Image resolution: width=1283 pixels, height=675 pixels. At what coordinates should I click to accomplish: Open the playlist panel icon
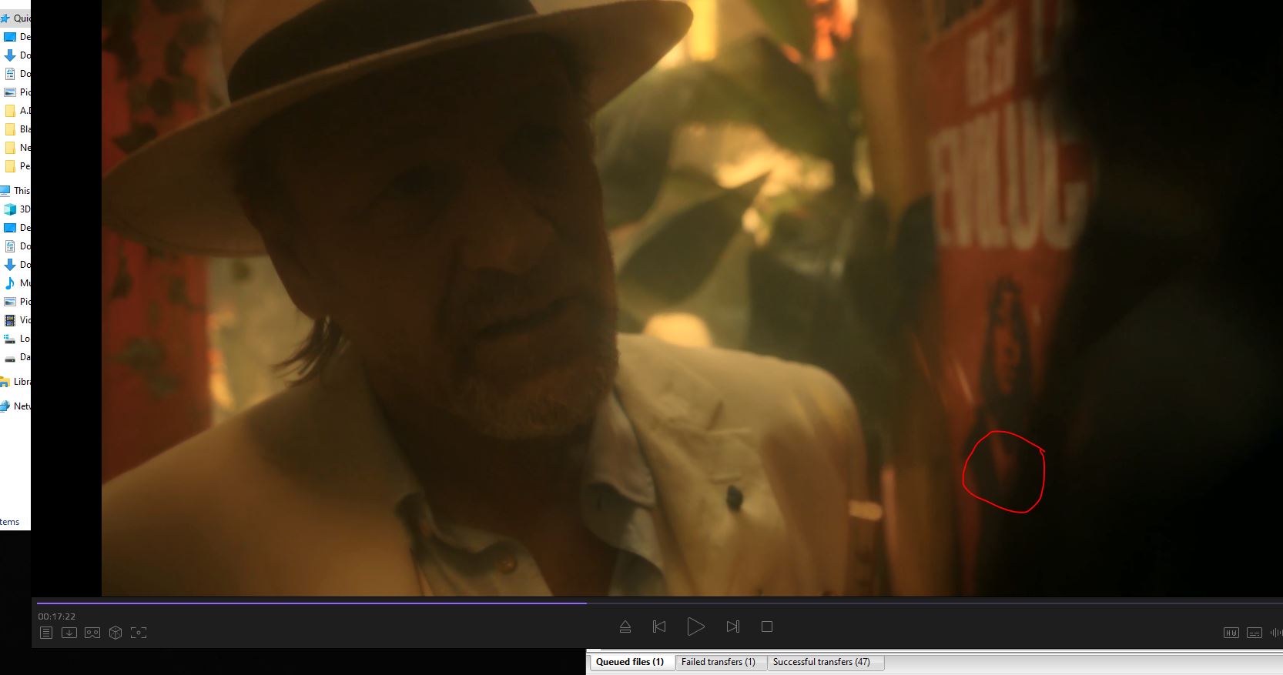click(x=46, y=633)
